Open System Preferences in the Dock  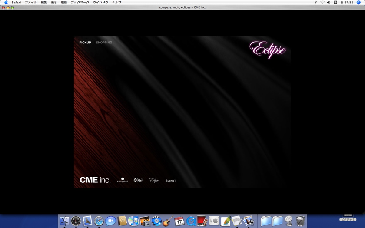[x=214, y=221]
